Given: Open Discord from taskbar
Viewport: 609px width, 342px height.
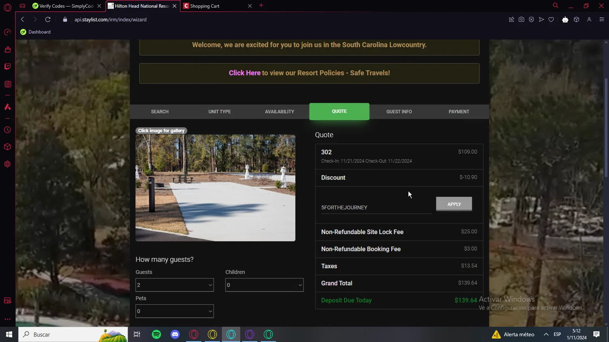Looking at the screenshot, I should coord(175,334).
